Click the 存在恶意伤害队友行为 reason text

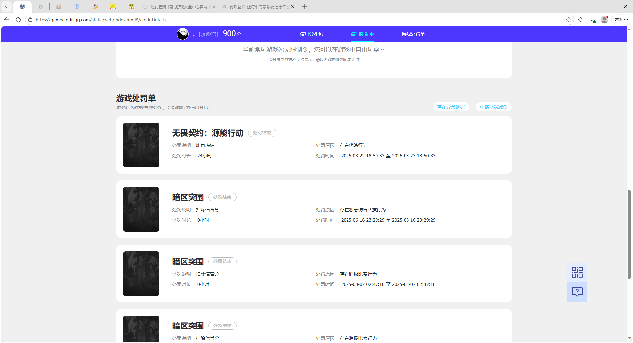[x=363, y=210]
